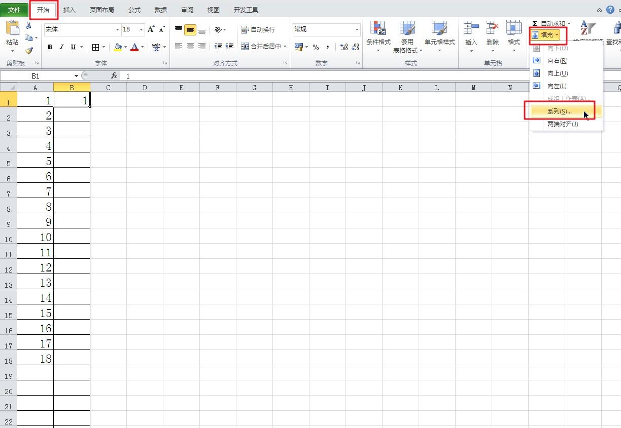Click the Select All corner button

[9, 87]
